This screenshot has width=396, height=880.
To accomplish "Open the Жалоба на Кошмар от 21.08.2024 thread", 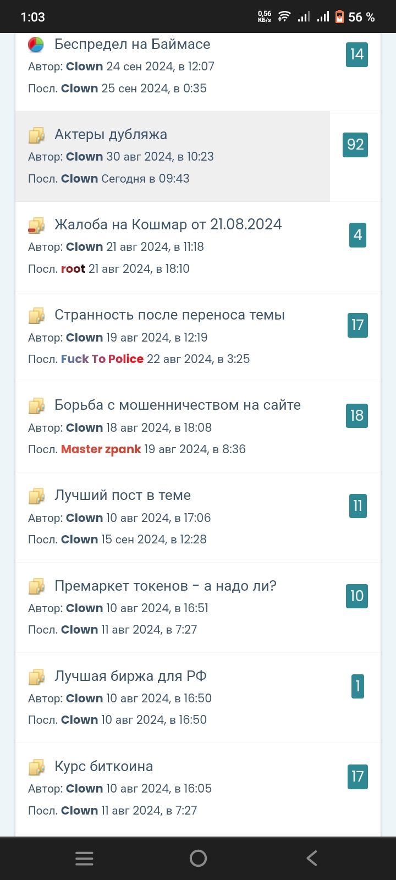I will click(x=168, y=224).
